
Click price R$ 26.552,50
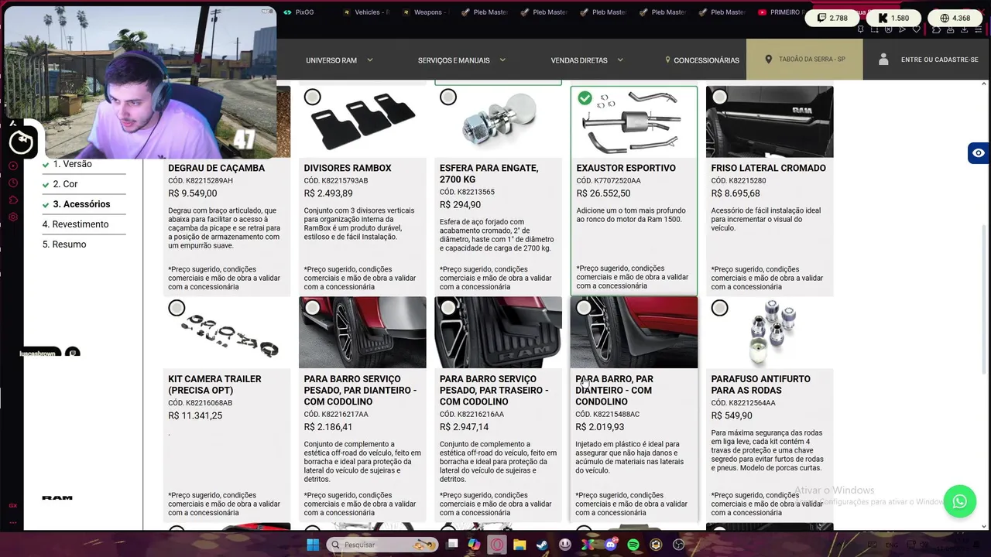click(x=603, y=193)
